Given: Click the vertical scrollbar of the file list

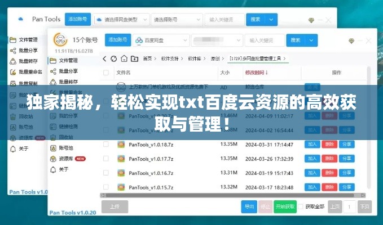Looking at the screenshot, I should pyautogui.click(x=369, y=128).
